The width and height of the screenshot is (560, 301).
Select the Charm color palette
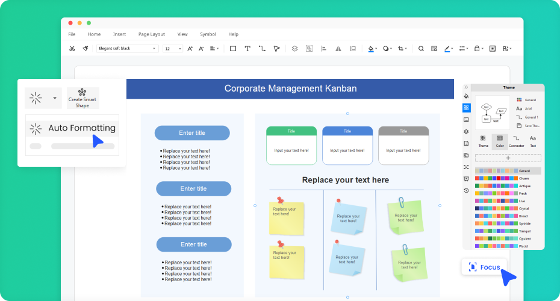(502, 179)
